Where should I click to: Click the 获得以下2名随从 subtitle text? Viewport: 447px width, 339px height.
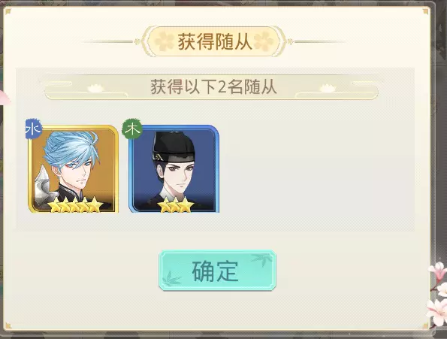tap(213, 86)
